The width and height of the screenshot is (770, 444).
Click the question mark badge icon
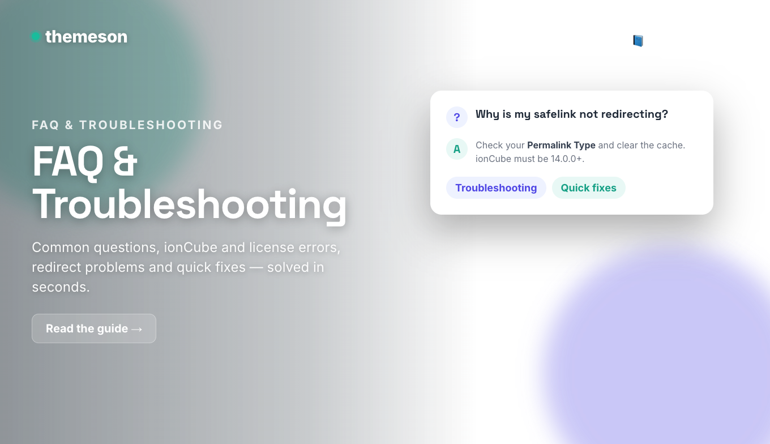coord(457,117)
